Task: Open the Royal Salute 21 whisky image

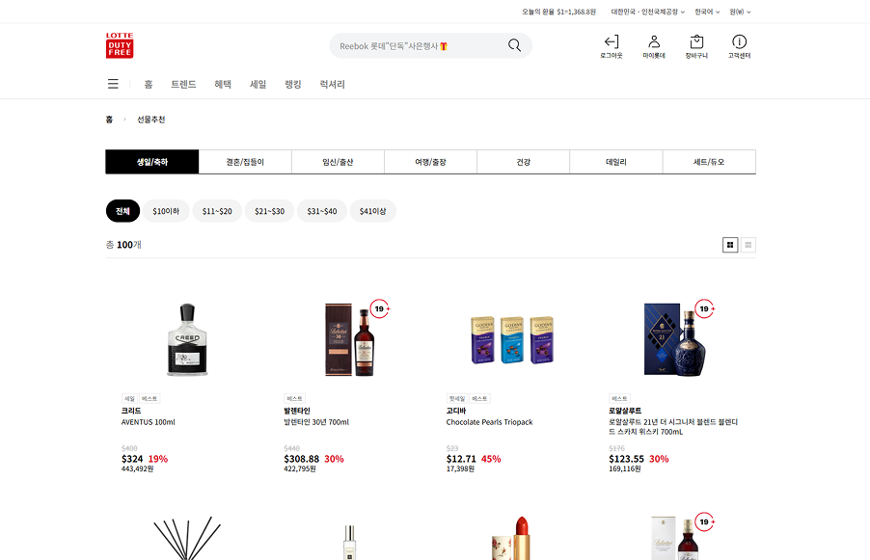Action: pyautogui.click(x=675, y=339)
